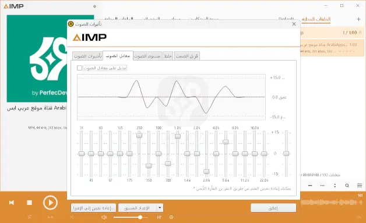Click the الإعداد المسبق preset button
The width and height of the screenshot is (366, 223).
point(138,208)
